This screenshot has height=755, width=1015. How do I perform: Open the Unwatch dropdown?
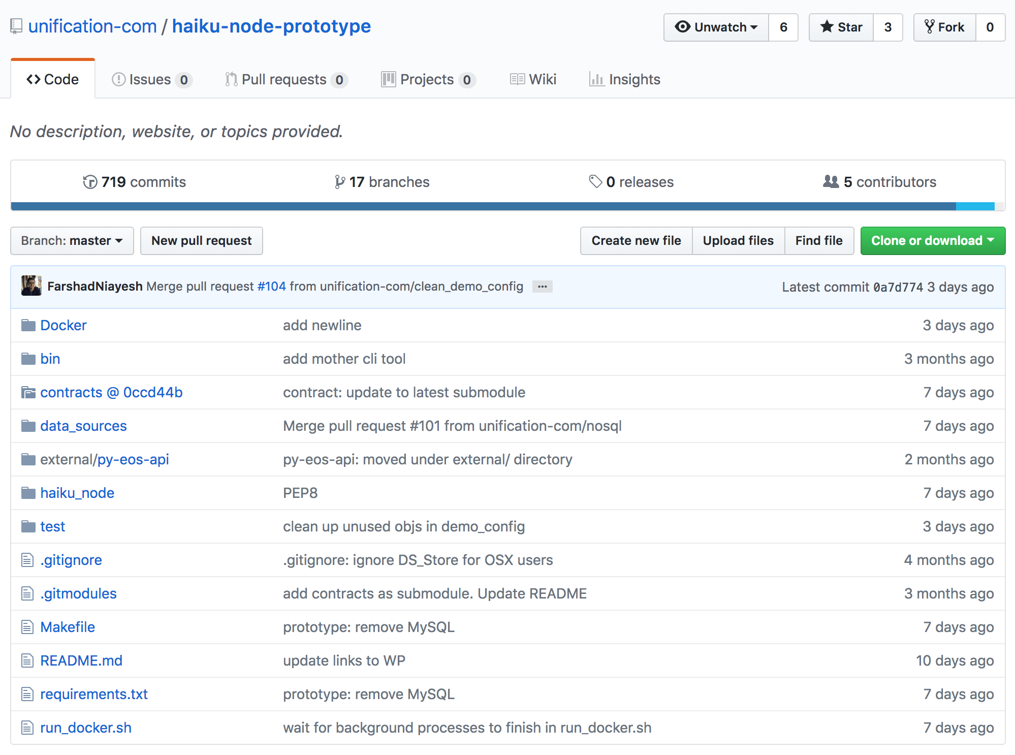click(x=716, y=27)
